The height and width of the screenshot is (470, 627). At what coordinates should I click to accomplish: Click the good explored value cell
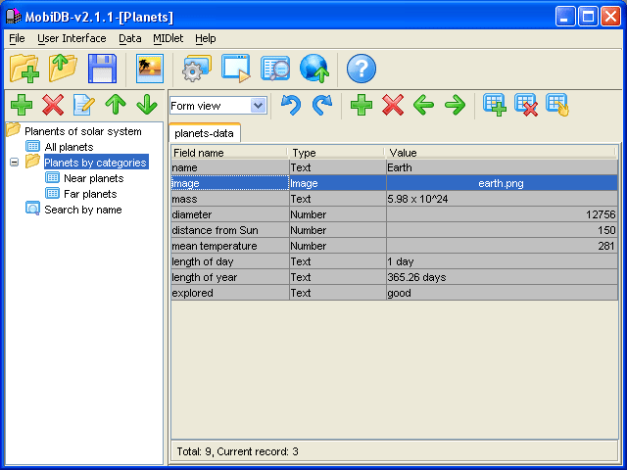point(502,293)
